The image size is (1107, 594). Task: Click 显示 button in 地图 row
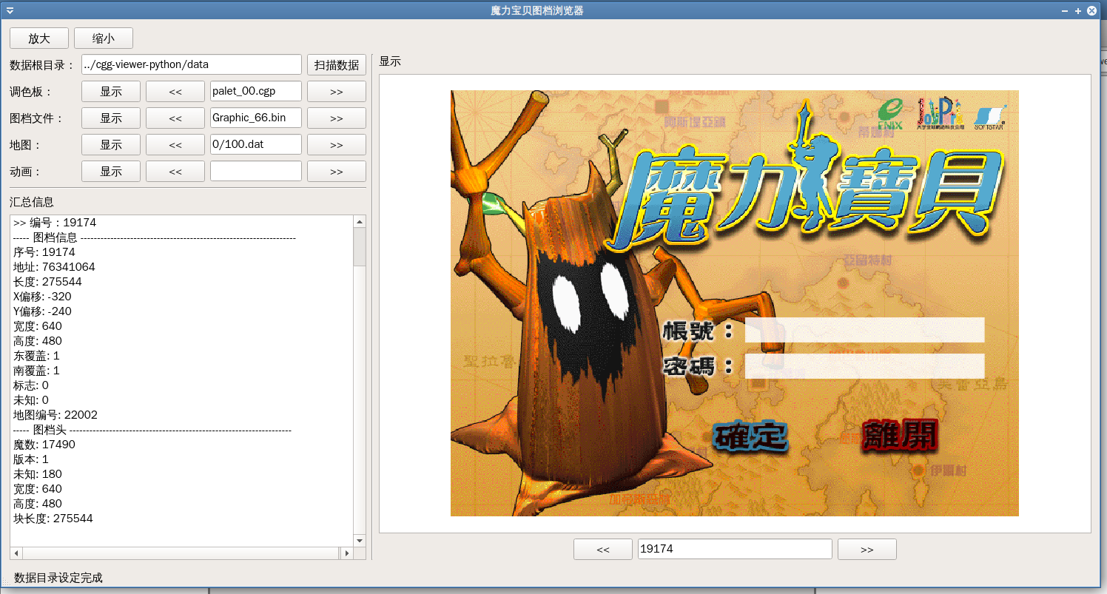pyautogui.click(x=111, y=145)
